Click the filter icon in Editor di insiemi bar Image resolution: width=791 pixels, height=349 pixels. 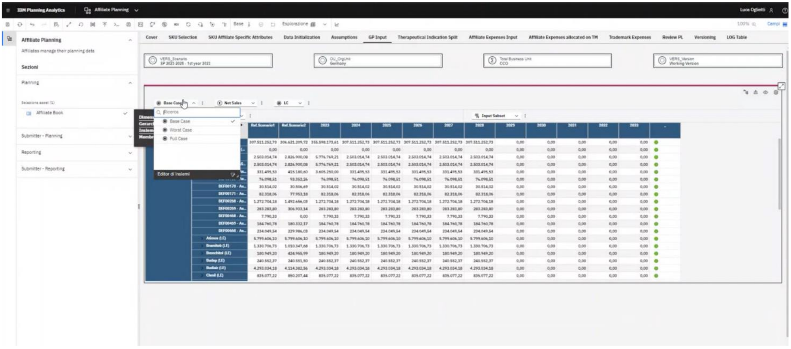[233, 174]
